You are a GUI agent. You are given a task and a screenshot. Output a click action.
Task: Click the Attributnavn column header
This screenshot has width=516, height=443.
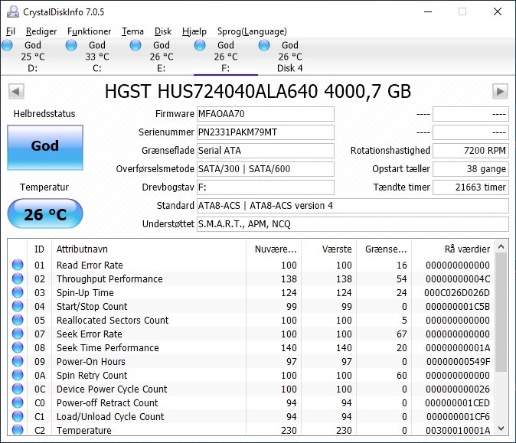[x=149, y=249]
